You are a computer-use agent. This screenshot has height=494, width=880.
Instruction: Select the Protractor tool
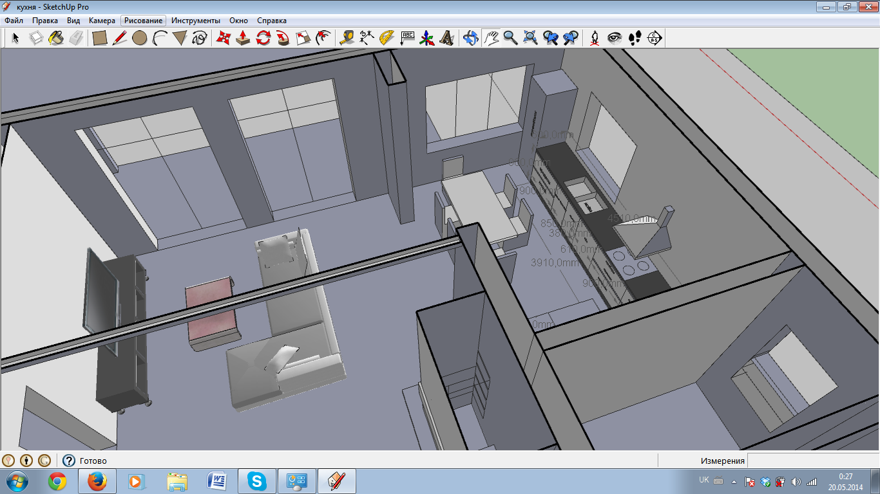[x=387, y=38]
